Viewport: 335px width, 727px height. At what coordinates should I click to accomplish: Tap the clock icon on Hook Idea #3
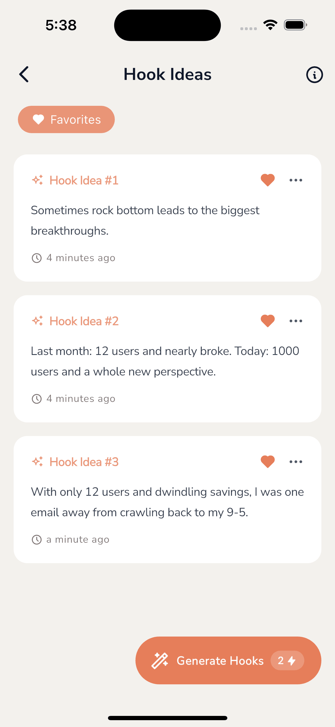click(x=37, y=540)
